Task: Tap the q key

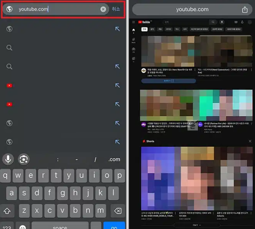Action: (x=5, y=175)
